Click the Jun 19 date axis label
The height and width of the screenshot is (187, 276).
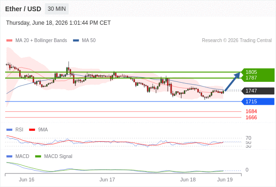pos(225,180)
